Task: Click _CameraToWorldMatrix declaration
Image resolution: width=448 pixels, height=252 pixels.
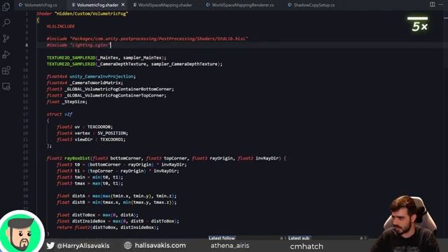Action: 85,83
